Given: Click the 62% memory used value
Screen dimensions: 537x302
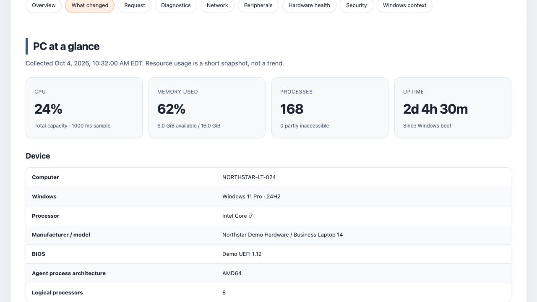Looking at the screenshot, I should coord(171,109).
